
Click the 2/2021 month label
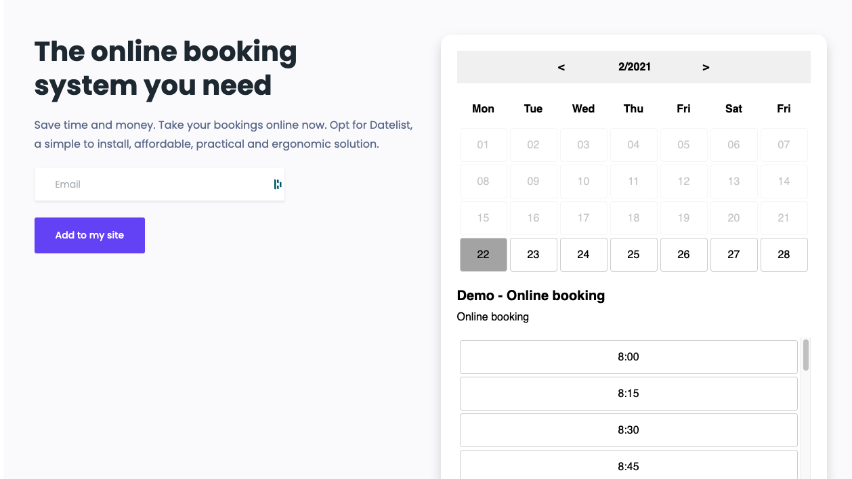pyautogui.click(x=635, y=67)
